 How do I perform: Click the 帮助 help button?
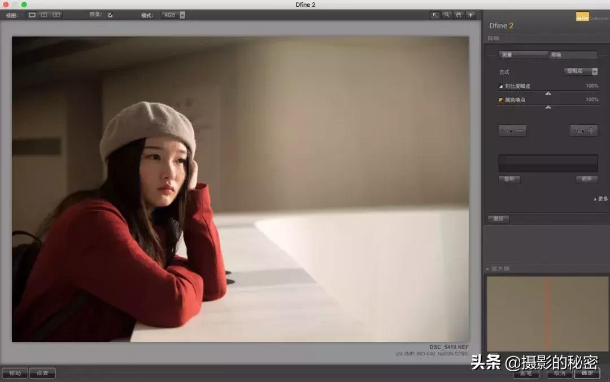[15, 373]
